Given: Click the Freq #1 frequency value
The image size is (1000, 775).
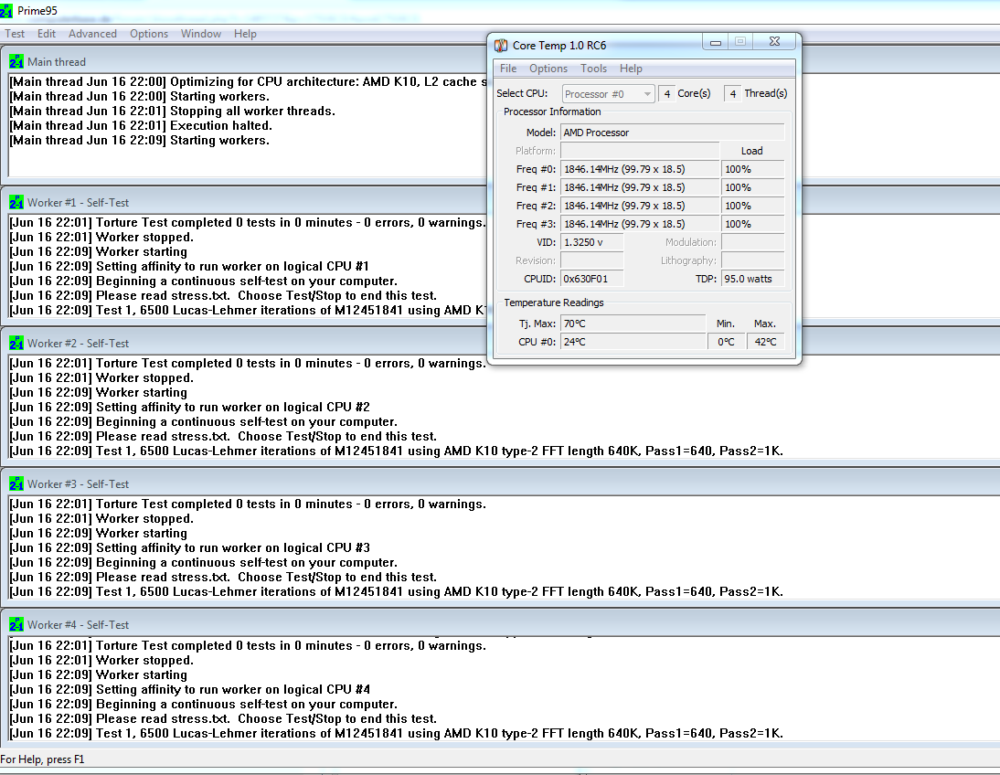Looking at the screenshot, I should coord(640,187).
